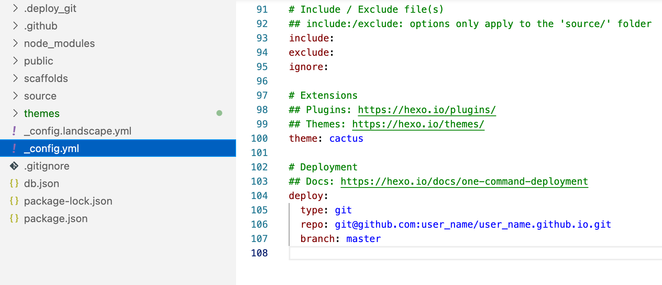
Task: Click the YAML icon beside _config.landscape.yml
Action: [x=14, y=131]
